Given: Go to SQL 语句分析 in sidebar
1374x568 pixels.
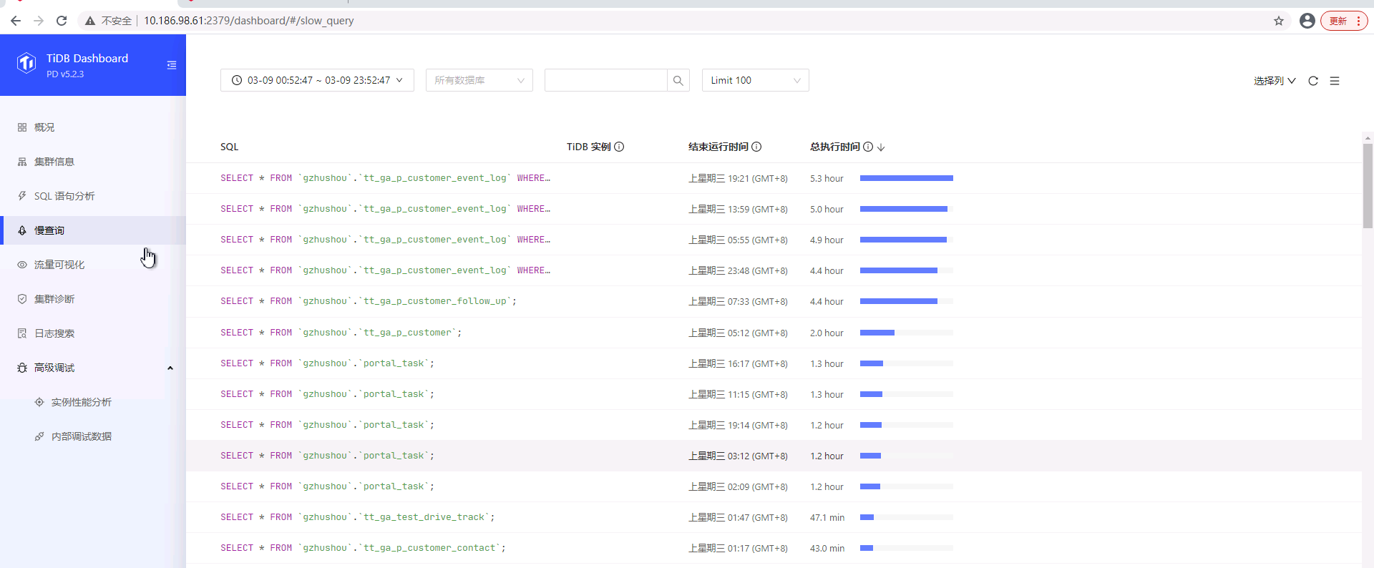Looking at the screenshot, I should [64, 196].
